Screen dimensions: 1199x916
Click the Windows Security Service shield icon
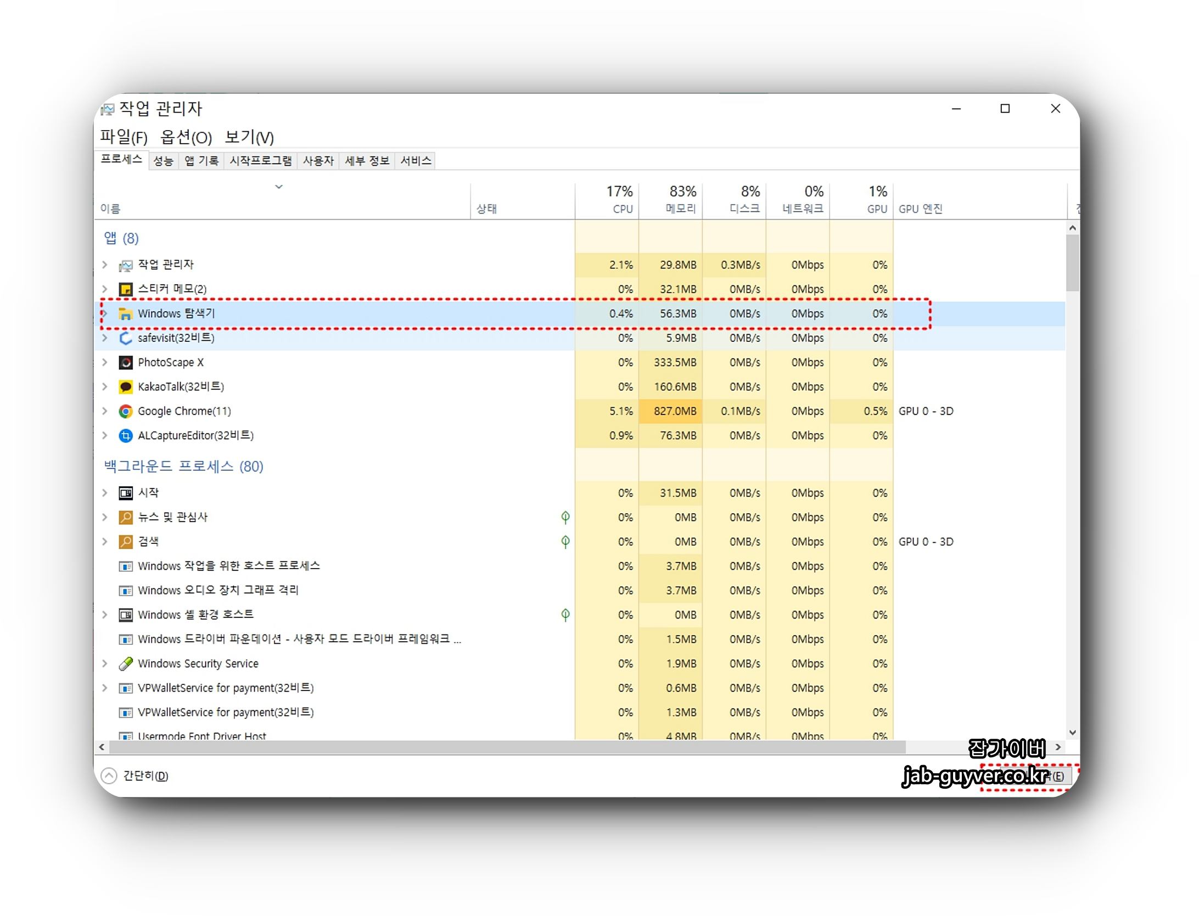point(126,664)
